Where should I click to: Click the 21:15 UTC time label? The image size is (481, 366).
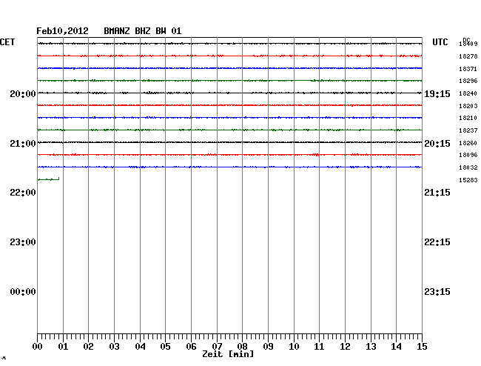437,193
